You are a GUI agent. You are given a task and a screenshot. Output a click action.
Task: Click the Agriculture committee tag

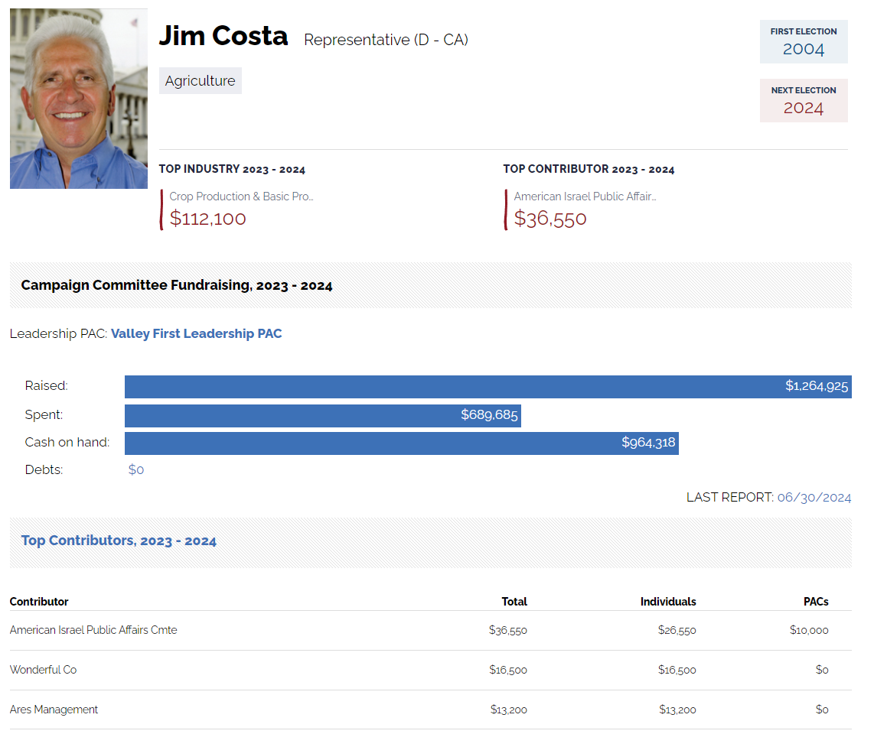click(x=200, y=81)
